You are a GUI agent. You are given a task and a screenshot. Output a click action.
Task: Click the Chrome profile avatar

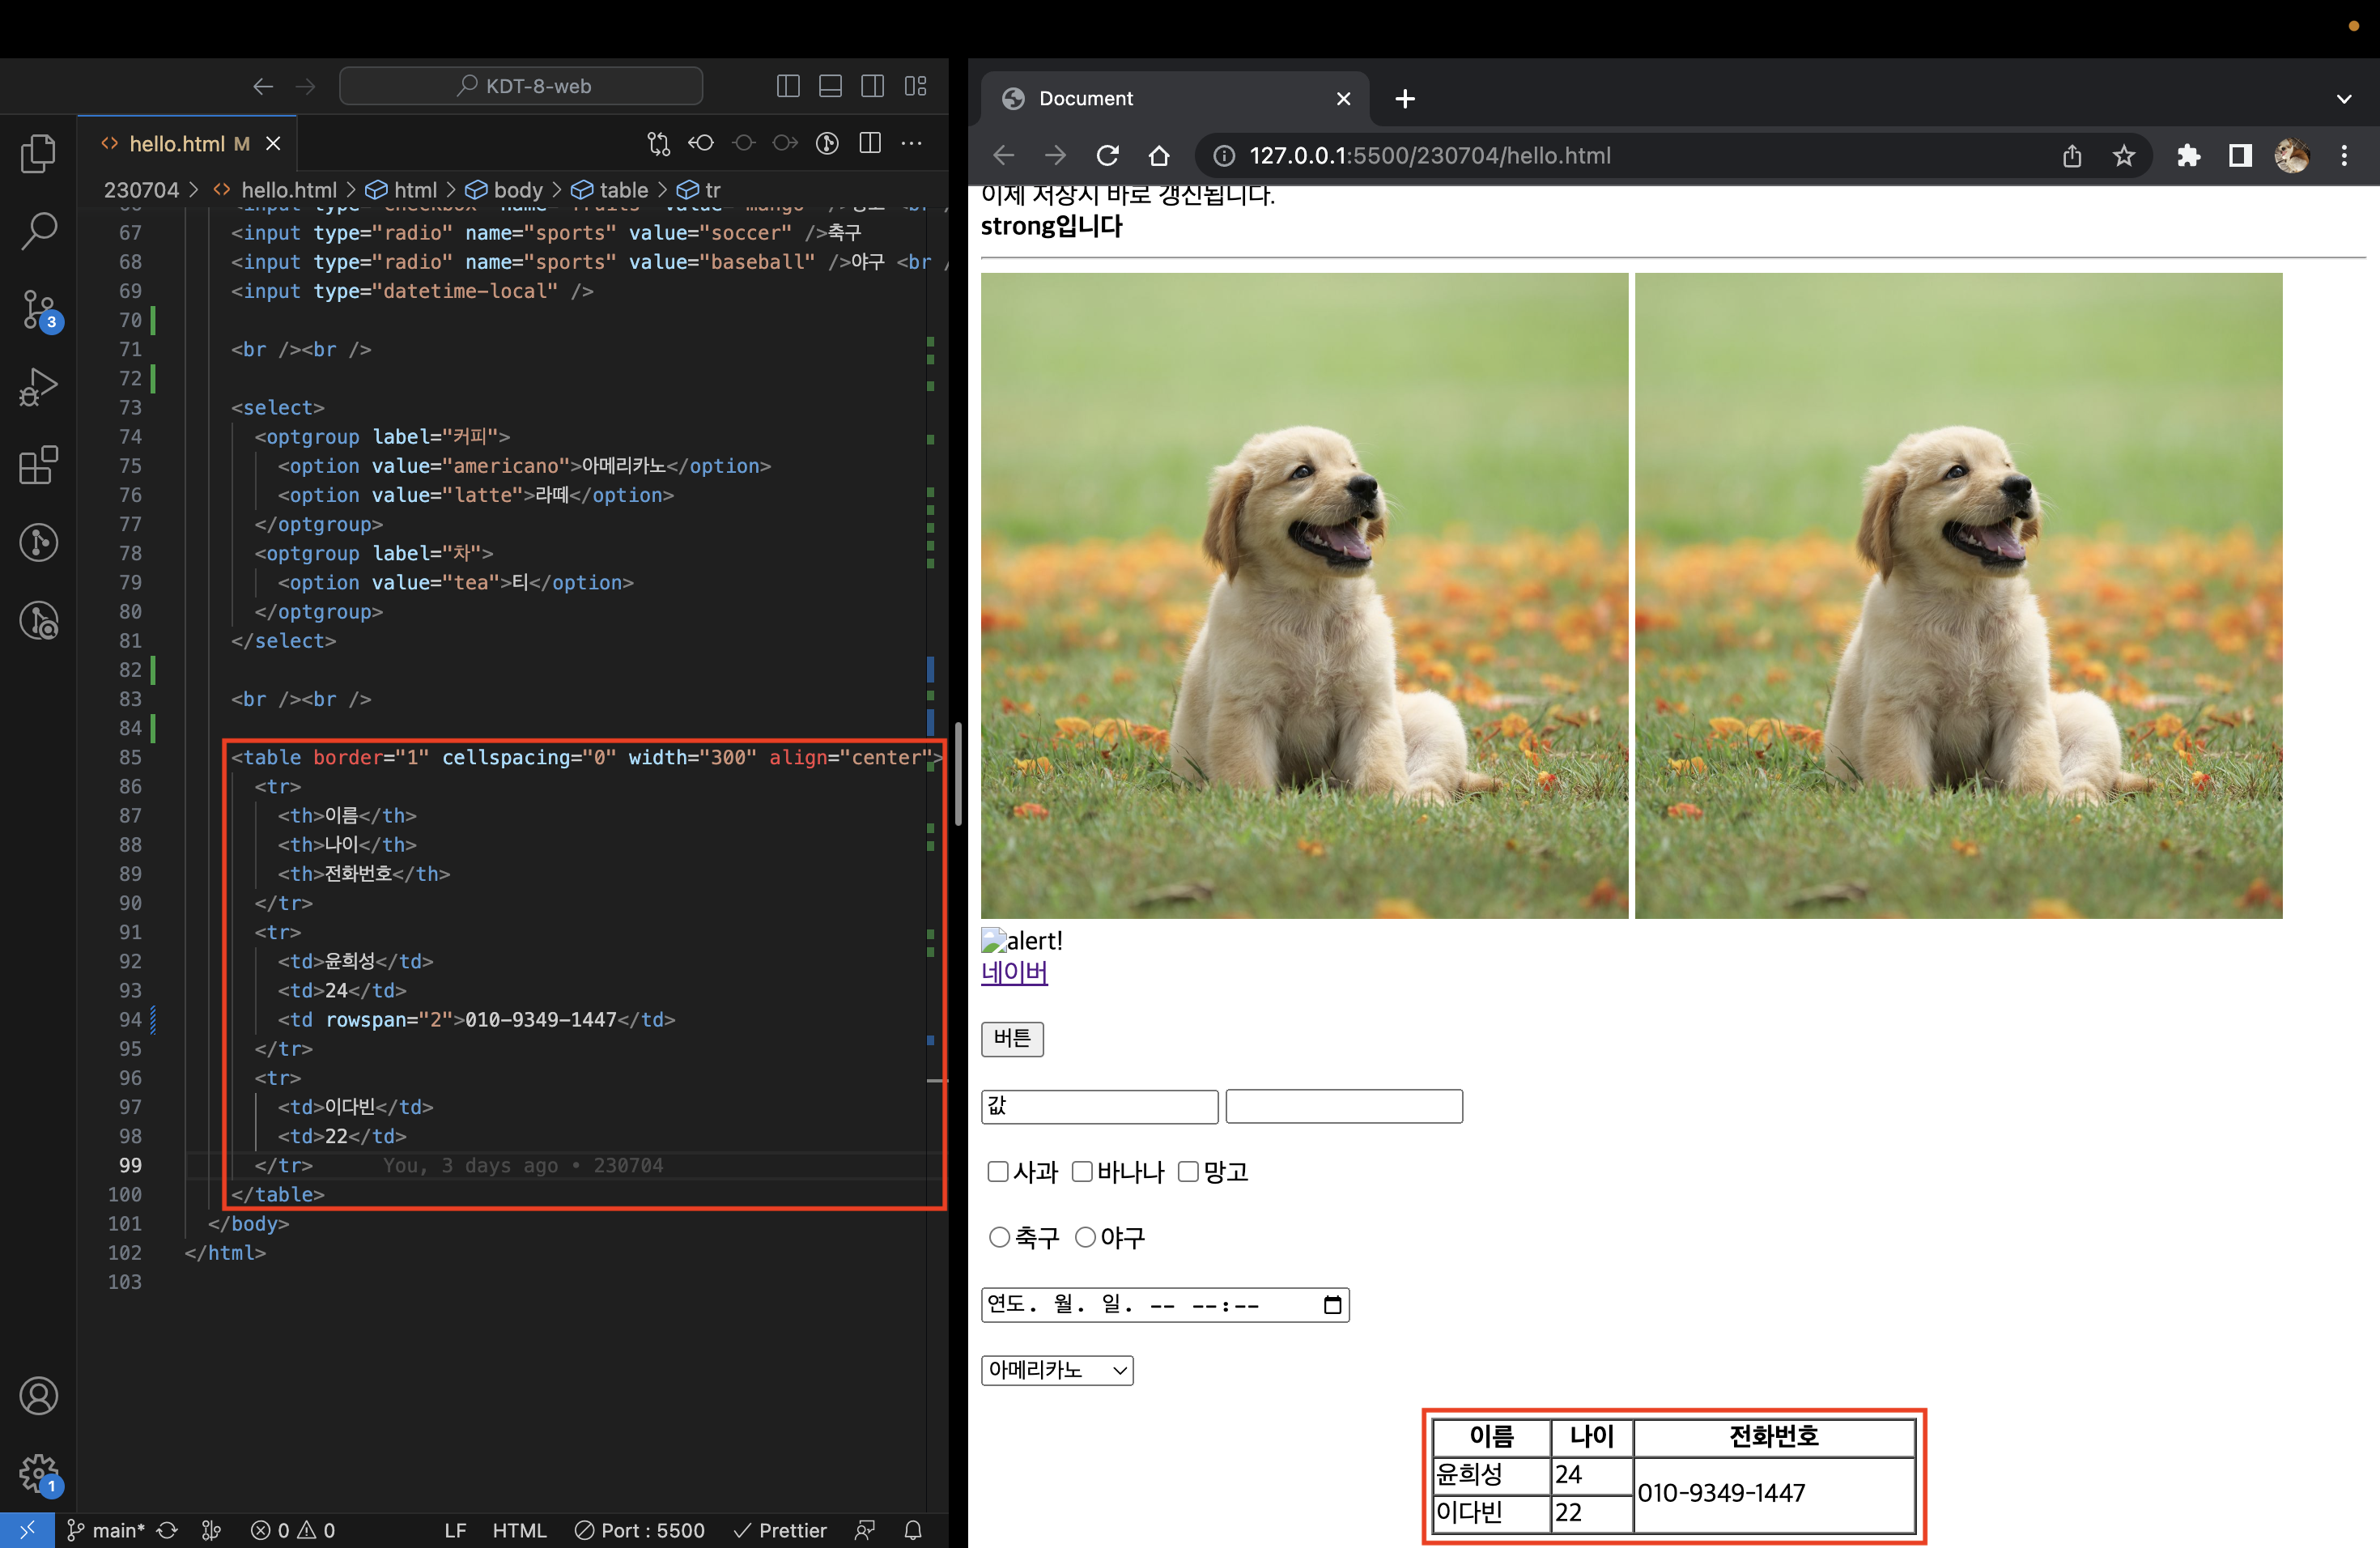pyautogui.click(x=2291, y=155)
